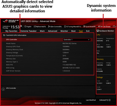
Task: Click the (Factory) GPU Clock value 1050MHz
Action: coord(66,47)
